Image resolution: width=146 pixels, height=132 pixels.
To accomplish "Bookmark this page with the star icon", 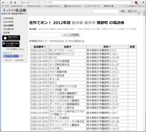I will coord(132,3).
